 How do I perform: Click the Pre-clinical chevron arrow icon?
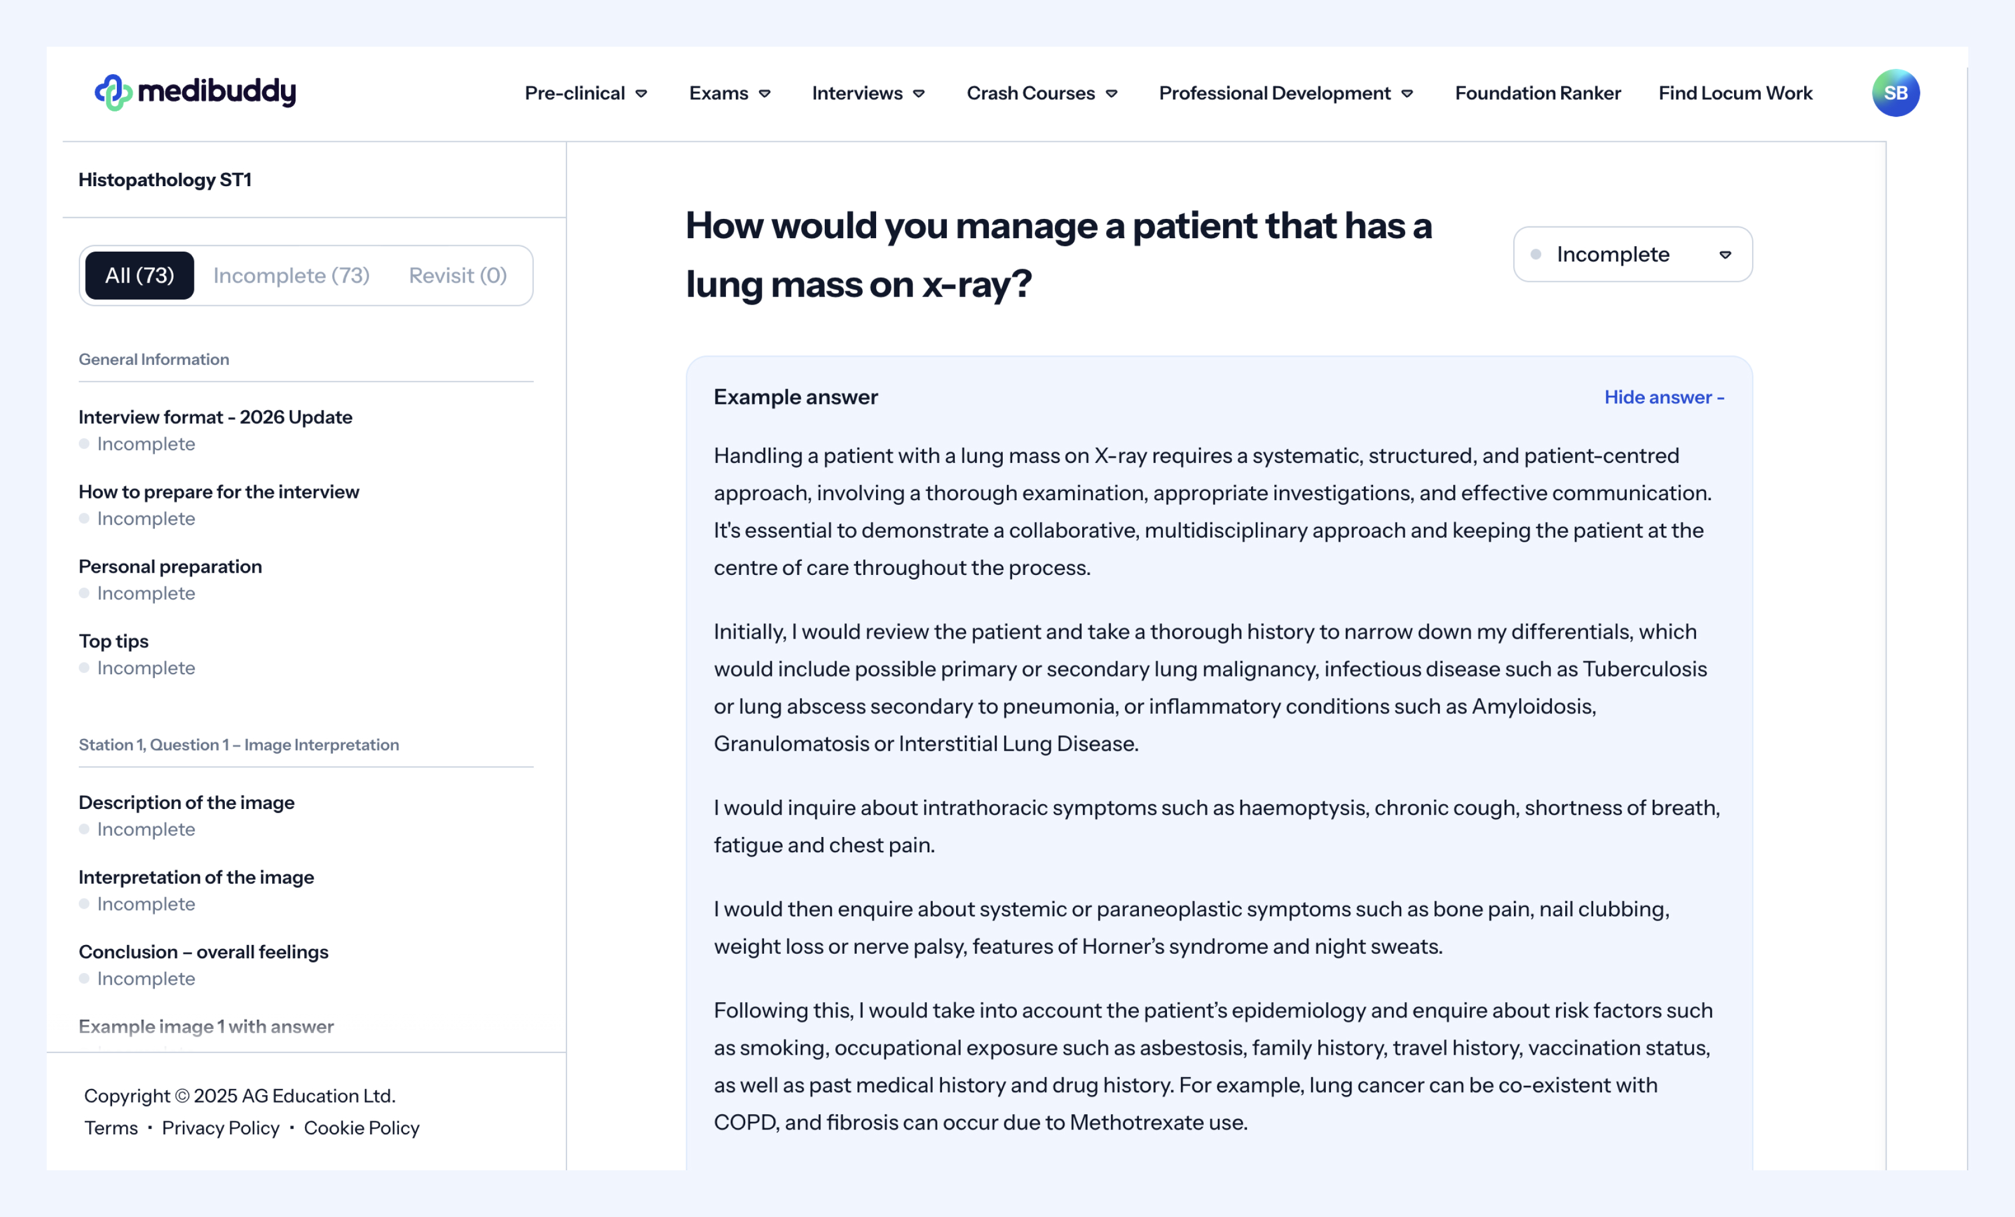(x=642, y=94)
